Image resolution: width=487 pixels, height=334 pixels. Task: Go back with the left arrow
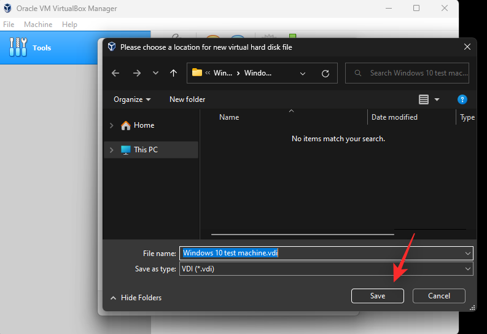tap(115, 73)
